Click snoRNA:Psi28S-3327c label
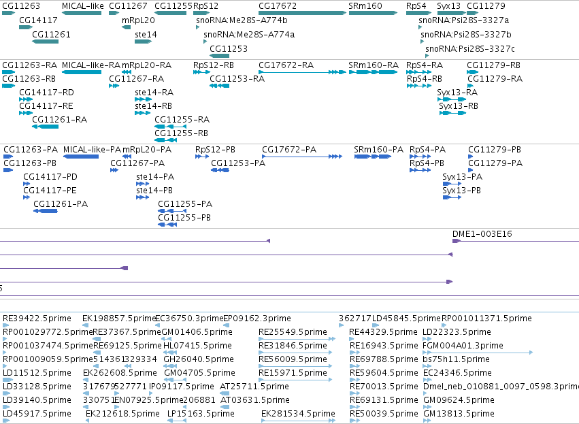 (469, 49)
